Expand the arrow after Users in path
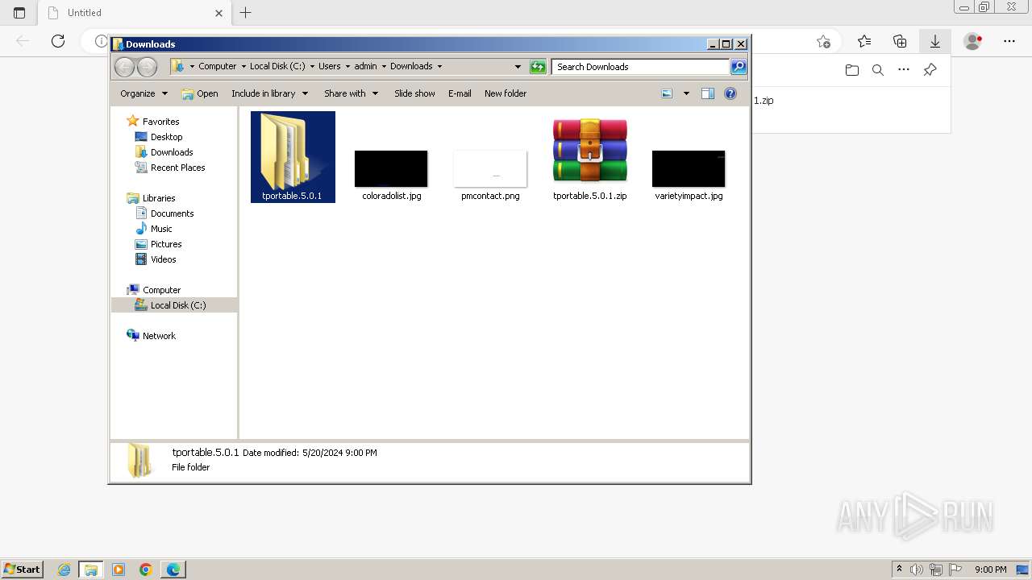Viewport: 1032px width, 580px height. pos(347,67)
